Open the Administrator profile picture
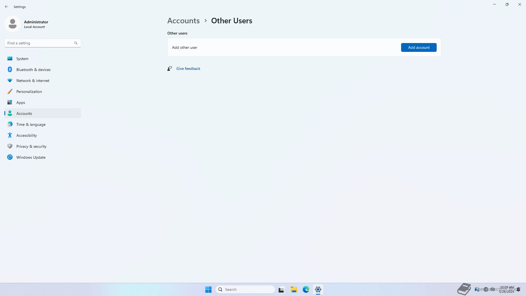Screen dimensions: 526x296 click(x=13, y=24)
